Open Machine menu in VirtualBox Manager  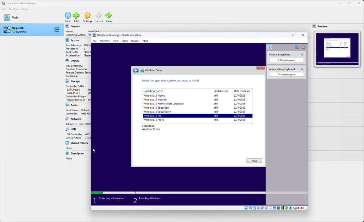(x=14, y=9)
